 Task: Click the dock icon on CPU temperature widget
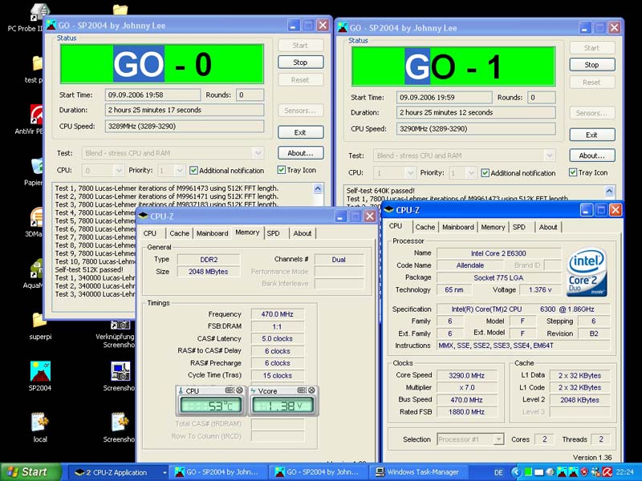point(230,390)
